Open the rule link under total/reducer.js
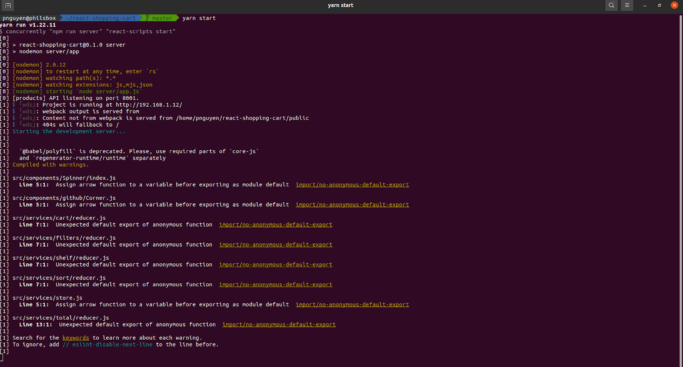The height and width of the screenshot is (367, 683). pyautogui.click(x=279, y=325)
